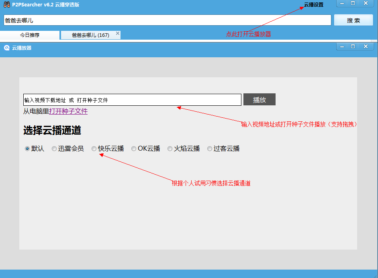Click the 播放 play button

(259, 100)
